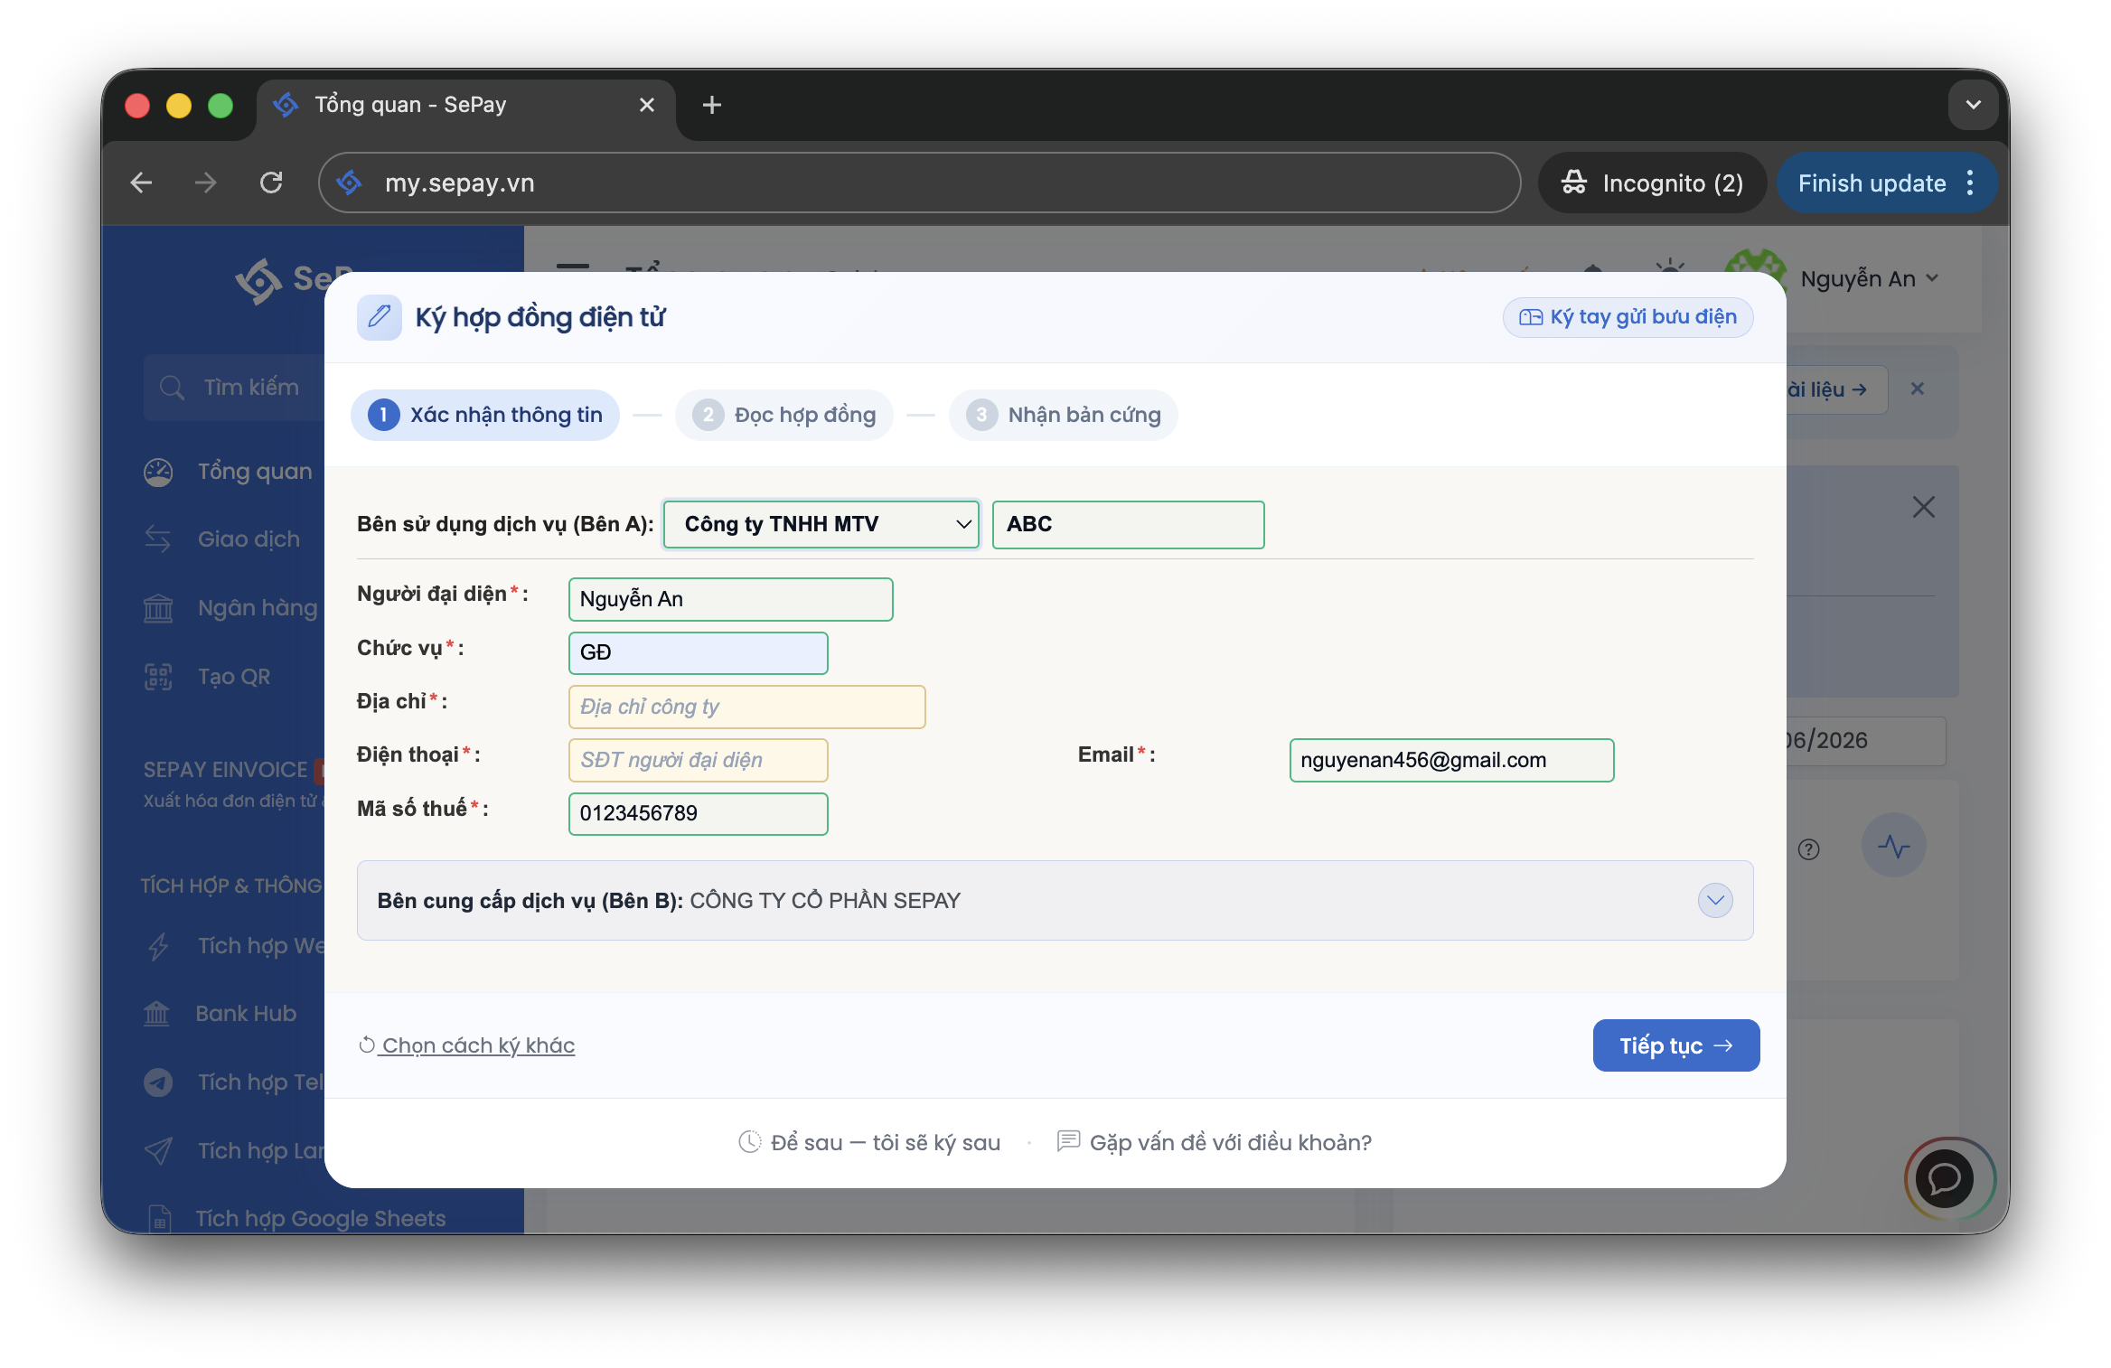Click the Chức vụ field containing GĐ
This screenshot has width=2111, height=1368.
click(x=698, y=652)
